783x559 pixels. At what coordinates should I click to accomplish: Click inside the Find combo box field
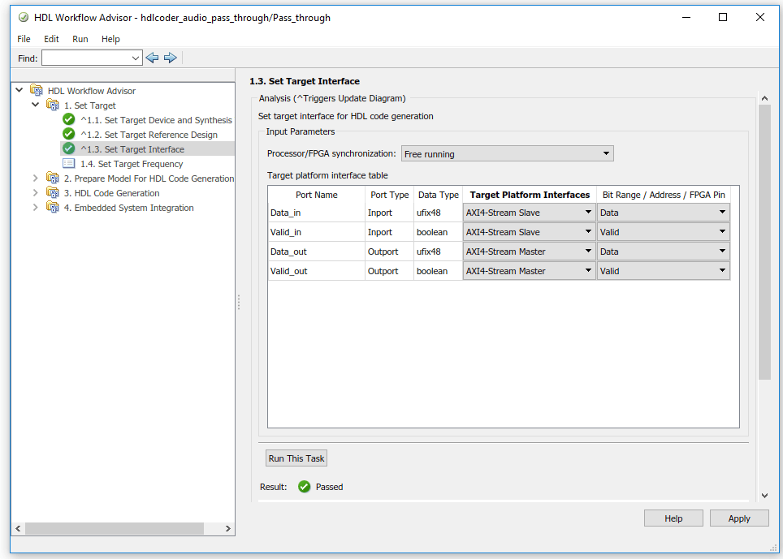point(86,58)
